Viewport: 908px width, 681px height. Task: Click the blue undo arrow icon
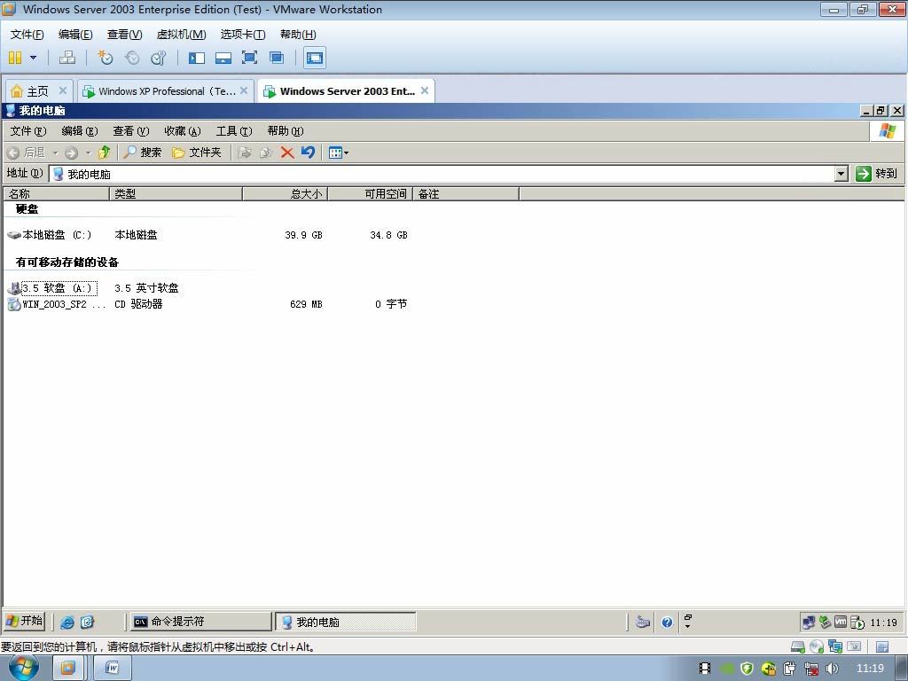point(308,153)
